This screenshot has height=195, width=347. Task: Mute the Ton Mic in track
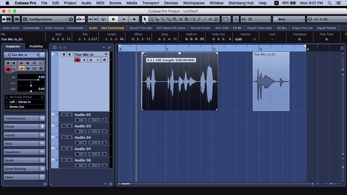tap(64, 54)
